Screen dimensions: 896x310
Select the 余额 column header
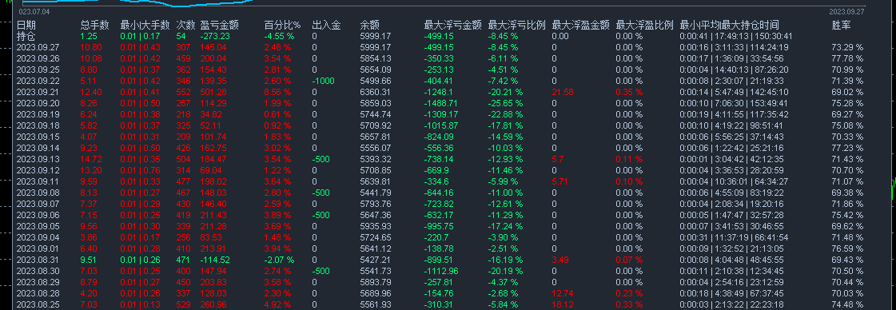(370, 25)
